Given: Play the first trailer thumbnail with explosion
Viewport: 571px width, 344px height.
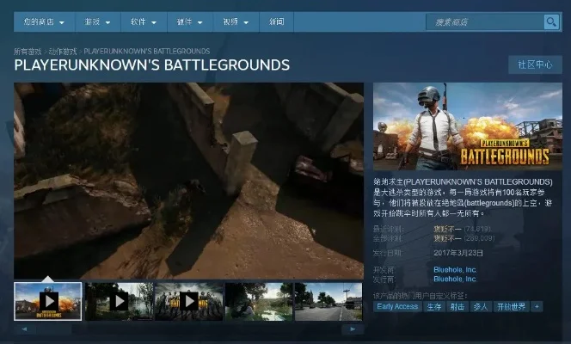Looking at the screenshot, I should [47, 301].
